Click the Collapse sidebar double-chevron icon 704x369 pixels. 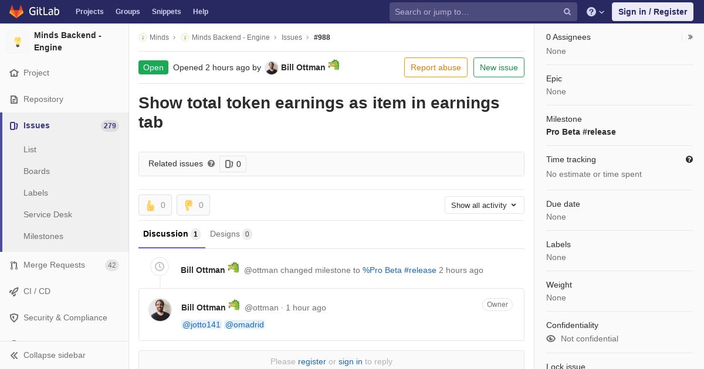(14, 356)
